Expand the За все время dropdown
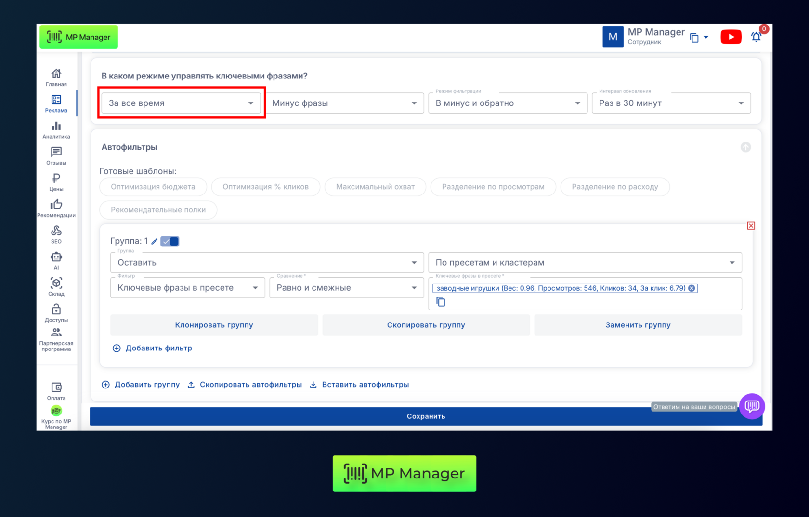 click(181, 103)
